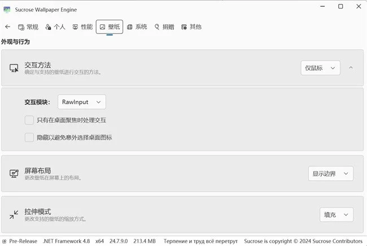Image resolution: width=367 pixels, height=246 pixels.
Task: Click the 壁纸 tab's picture icon
Action: [x=103, y=27]
